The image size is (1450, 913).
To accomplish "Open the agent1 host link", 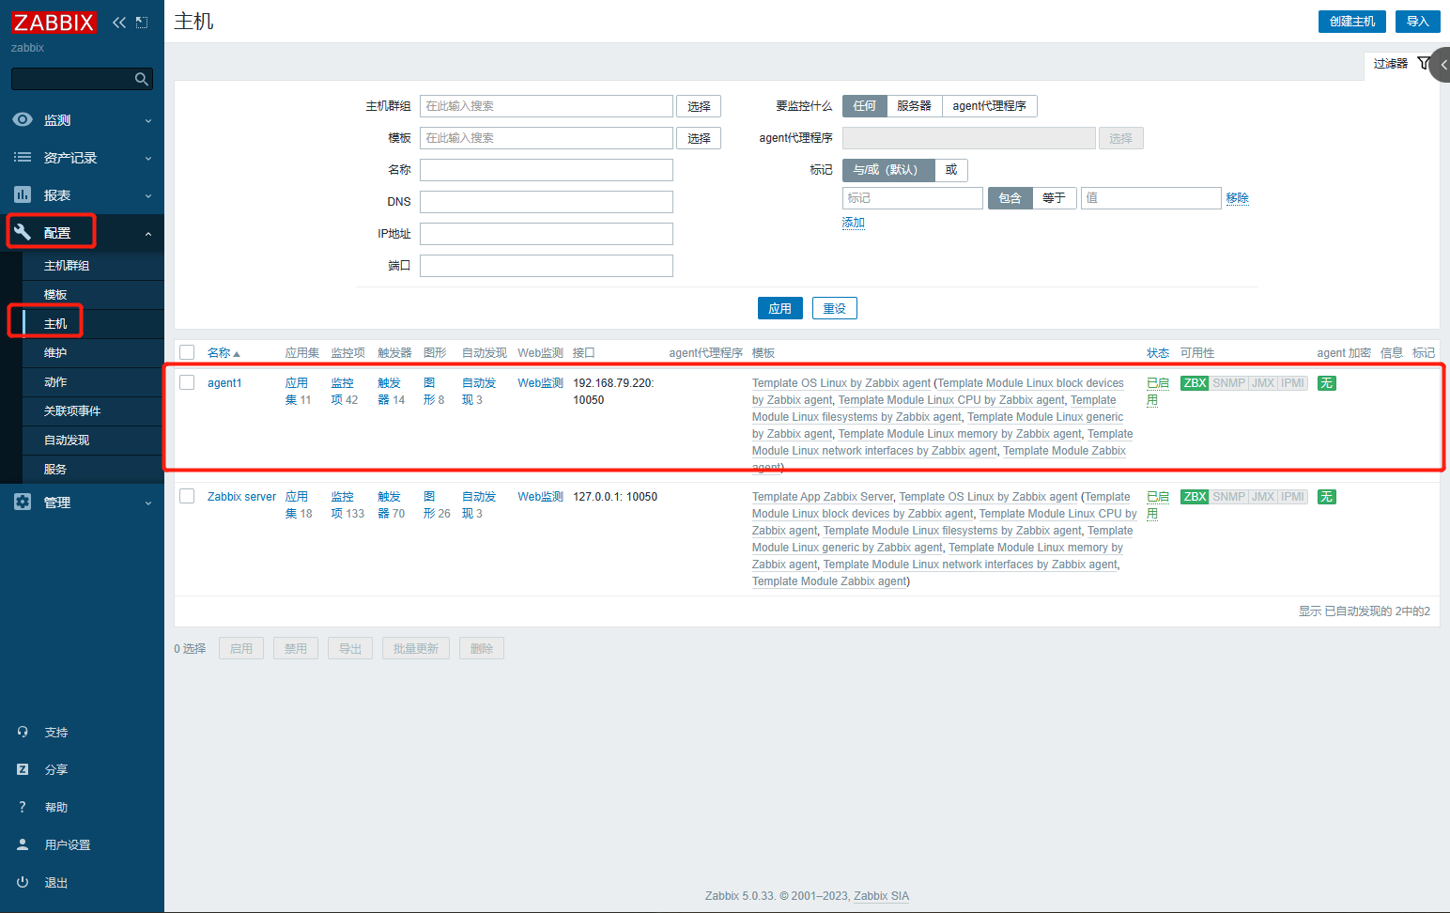I will pos(224,383).
